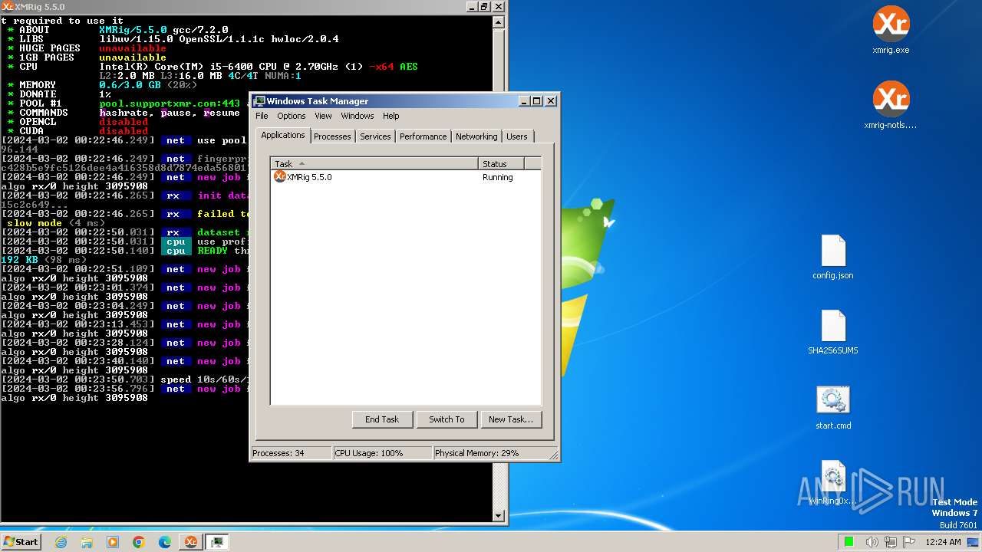
Task: Sort by the Status column header
Action: pos(502,163)
